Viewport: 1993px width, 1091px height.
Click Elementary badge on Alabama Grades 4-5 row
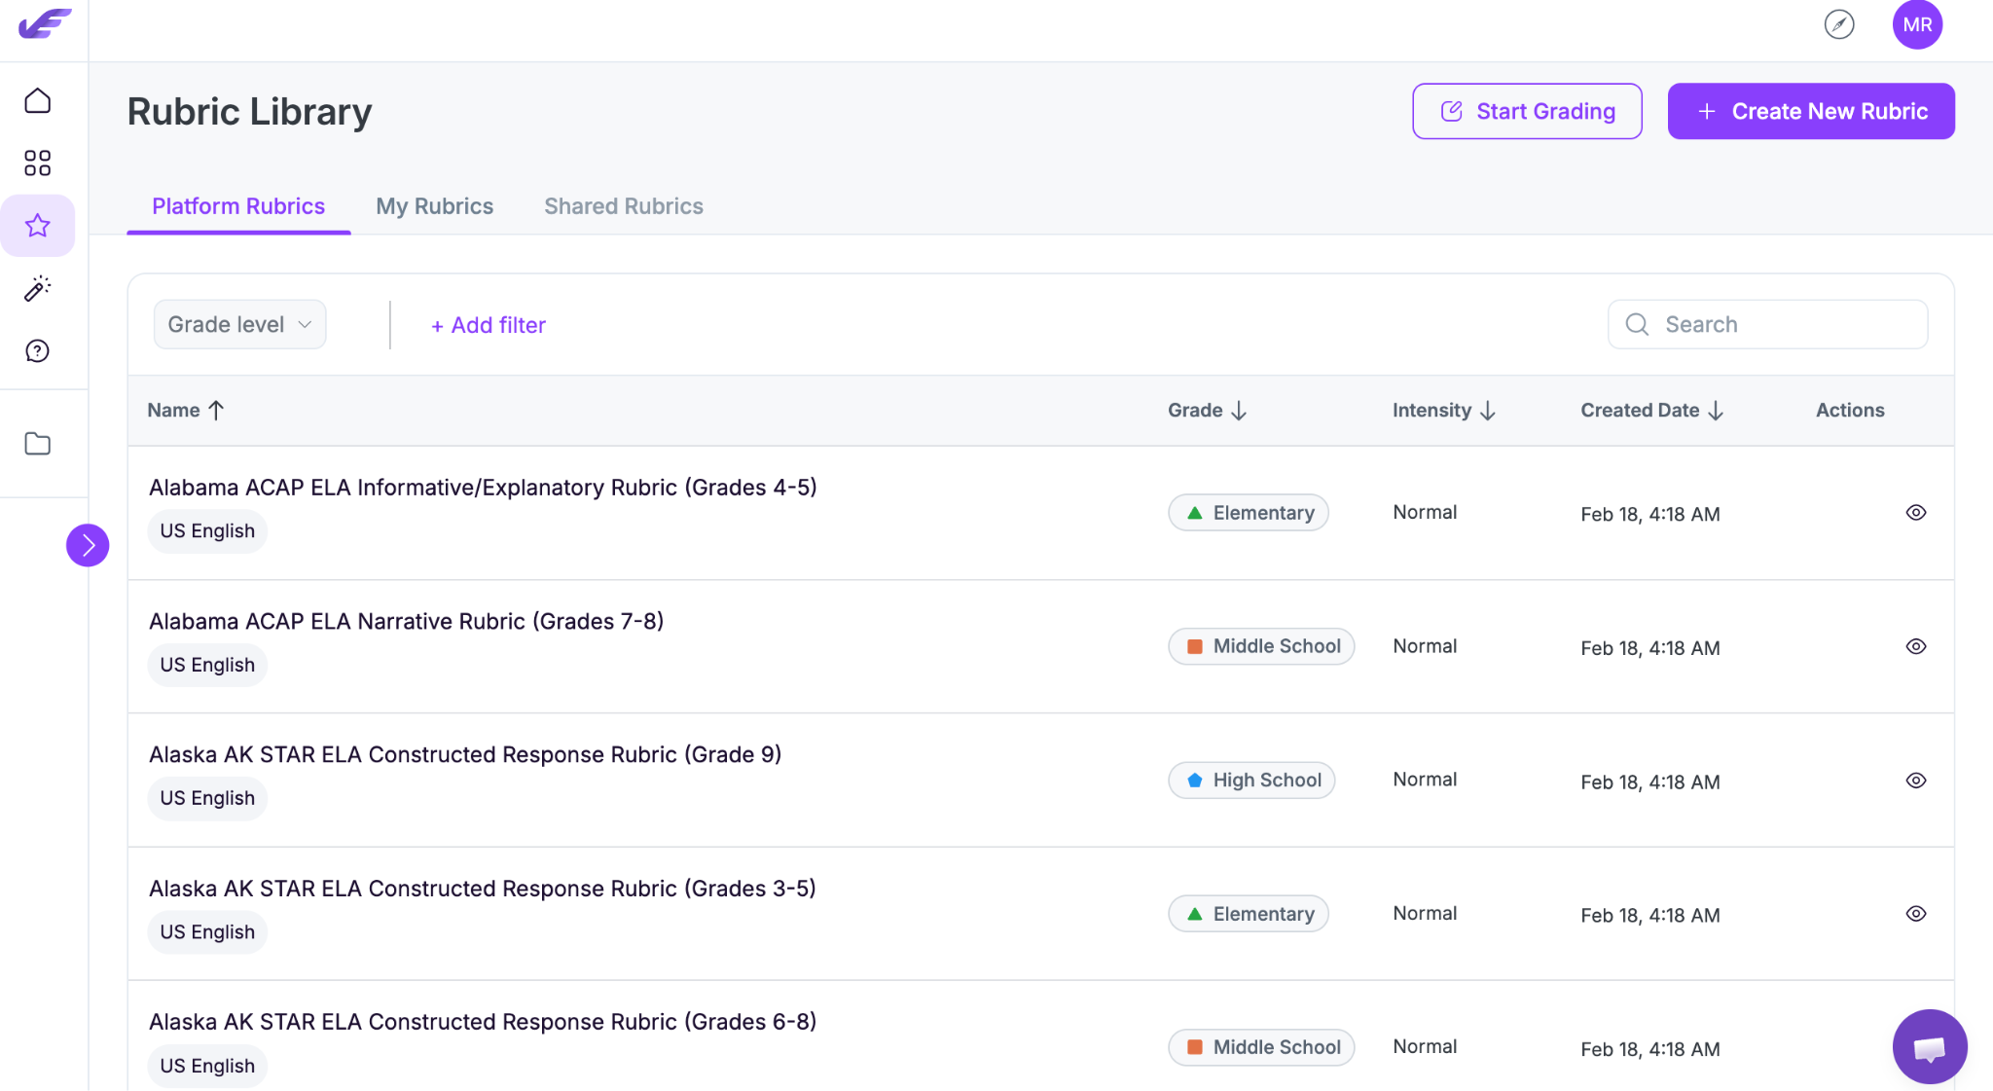(x=1249, y=513)
